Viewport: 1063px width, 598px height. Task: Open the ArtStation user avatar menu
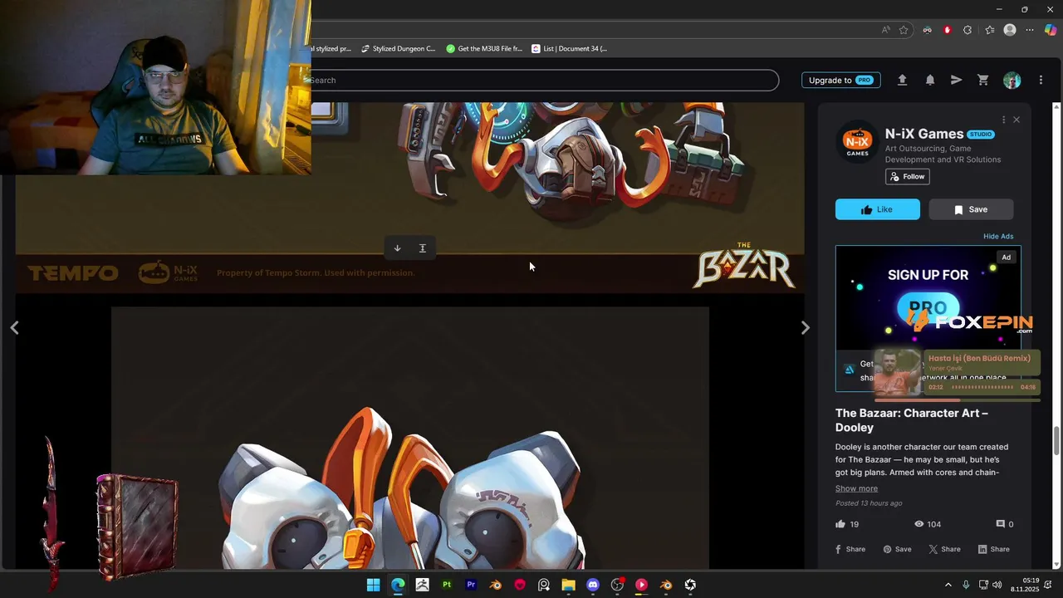pos(1012,80)
